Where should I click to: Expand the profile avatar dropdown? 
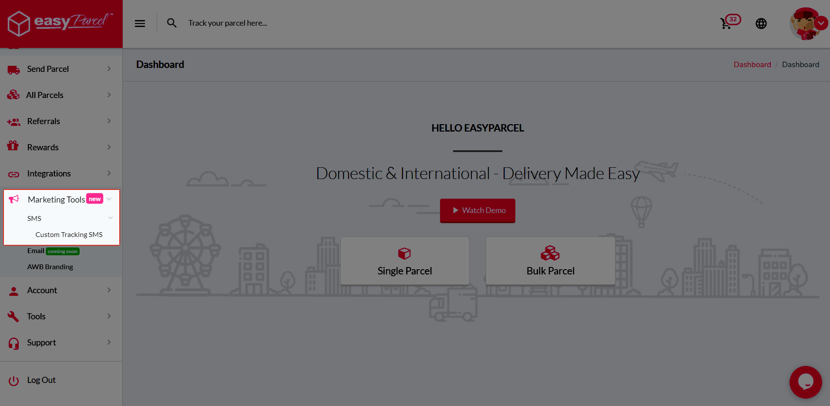point(821,23)
